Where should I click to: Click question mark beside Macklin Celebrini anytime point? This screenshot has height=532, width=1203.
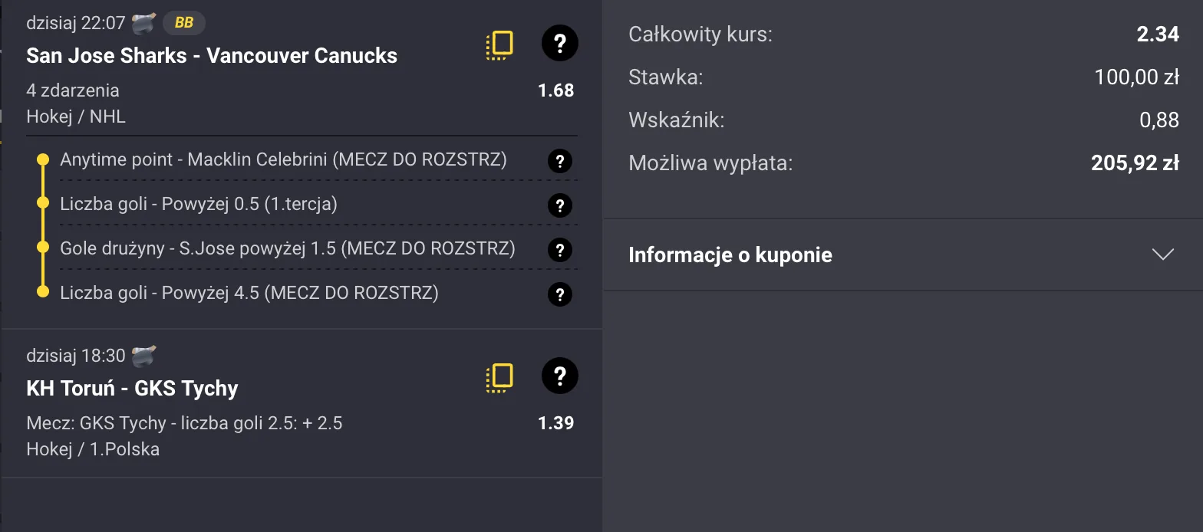tap(560, 161)
